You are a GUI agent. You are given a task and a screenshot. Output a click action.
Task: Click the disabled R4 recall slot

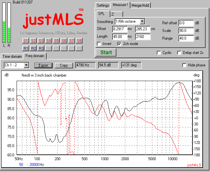pos(49,49)
